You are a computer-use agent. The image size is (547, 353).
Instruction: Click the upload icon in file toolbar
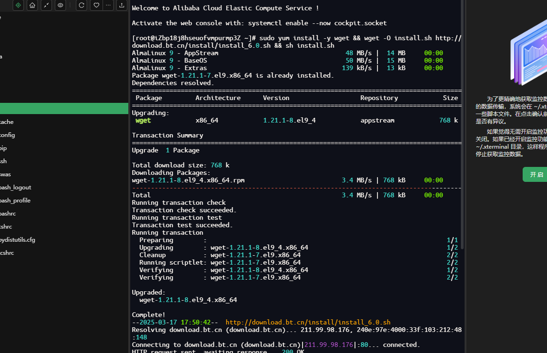(x=122, y=5)
